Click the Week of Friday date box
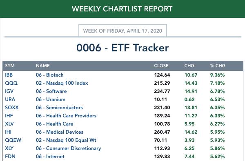245x161 pixels. click(122, 31)
